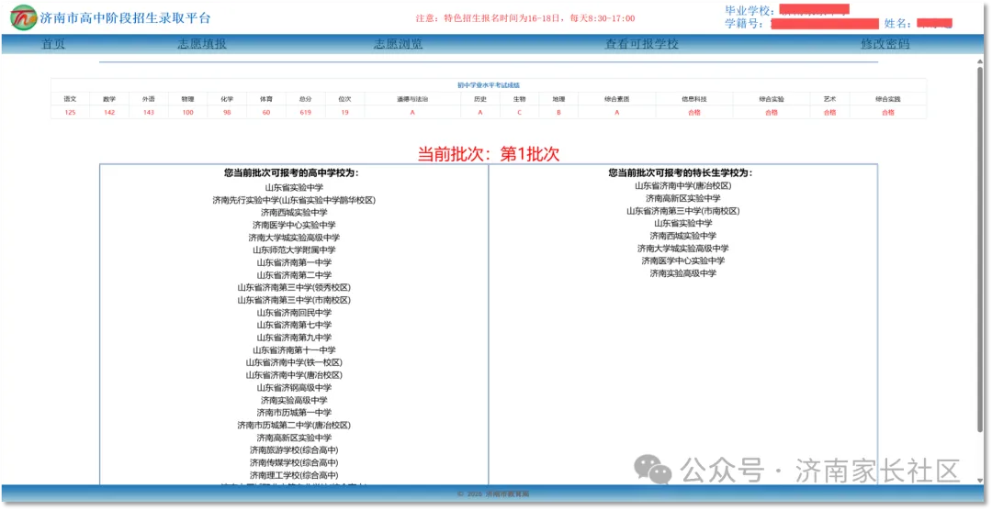Click the platform logo icon

(x=23, y=17)
